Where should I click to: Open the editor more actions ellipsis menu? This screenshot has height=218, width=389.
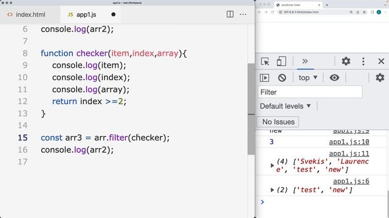pos(243,15)
